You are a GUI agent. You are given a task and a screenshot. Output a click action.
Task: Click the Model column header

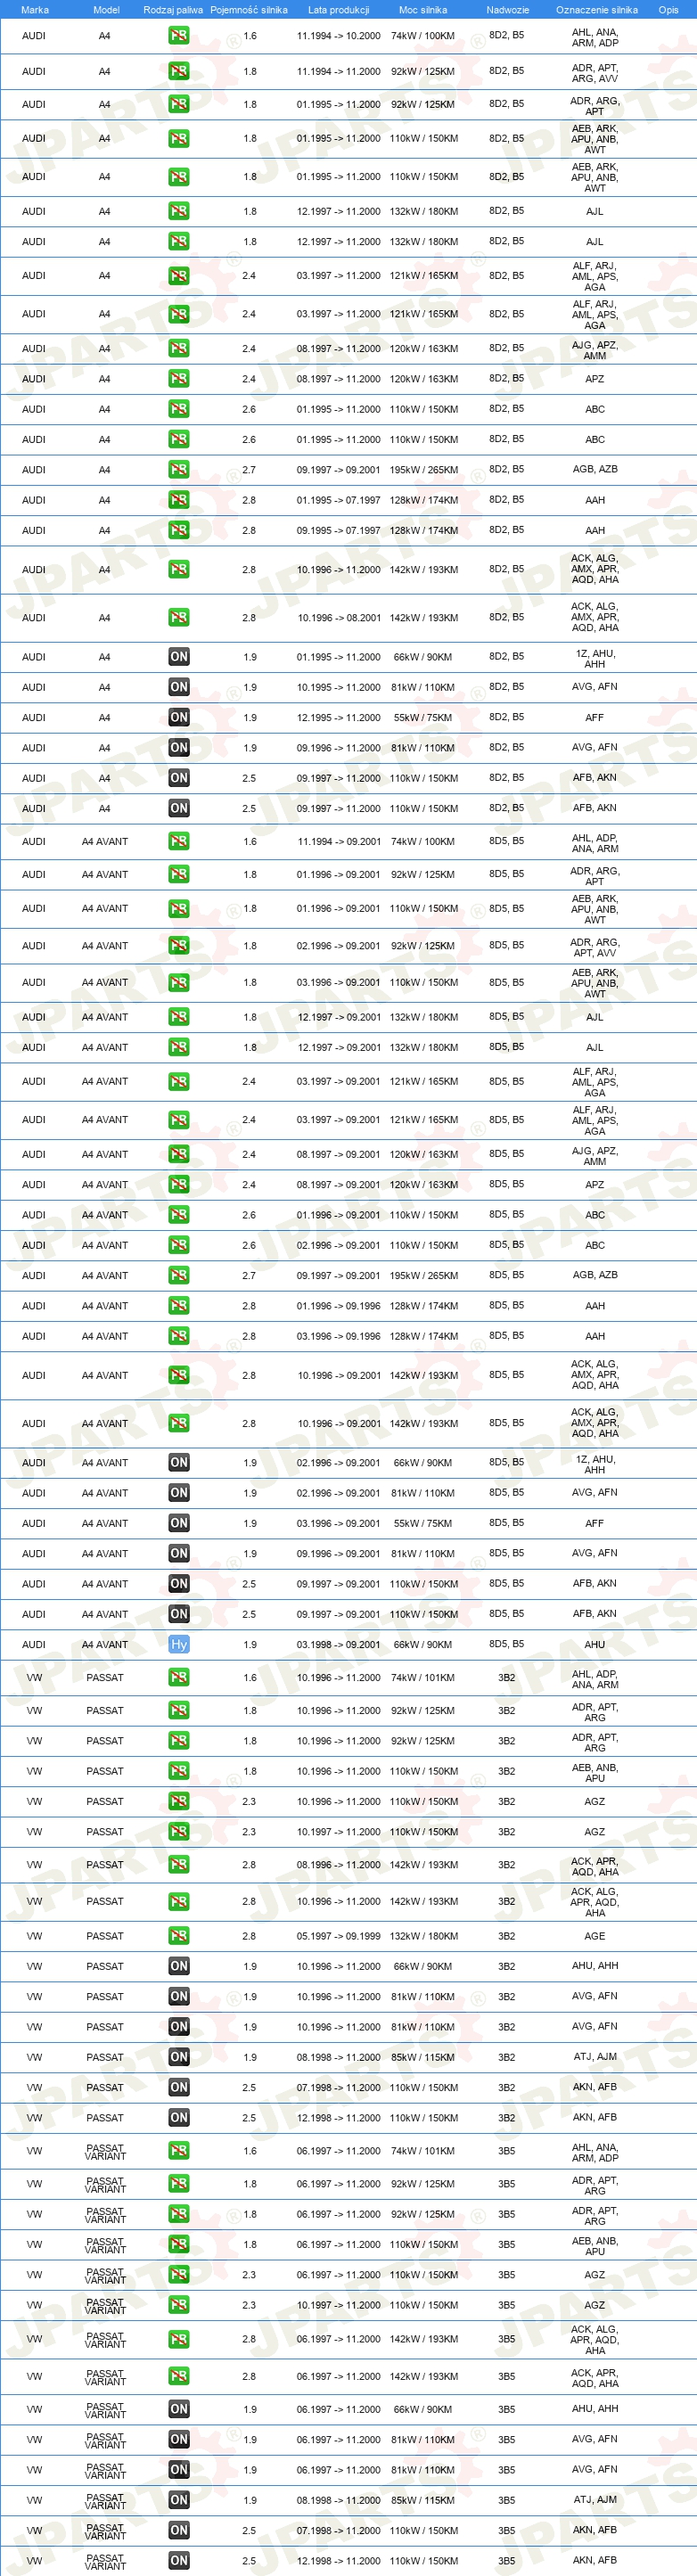(x=106, y=10)
